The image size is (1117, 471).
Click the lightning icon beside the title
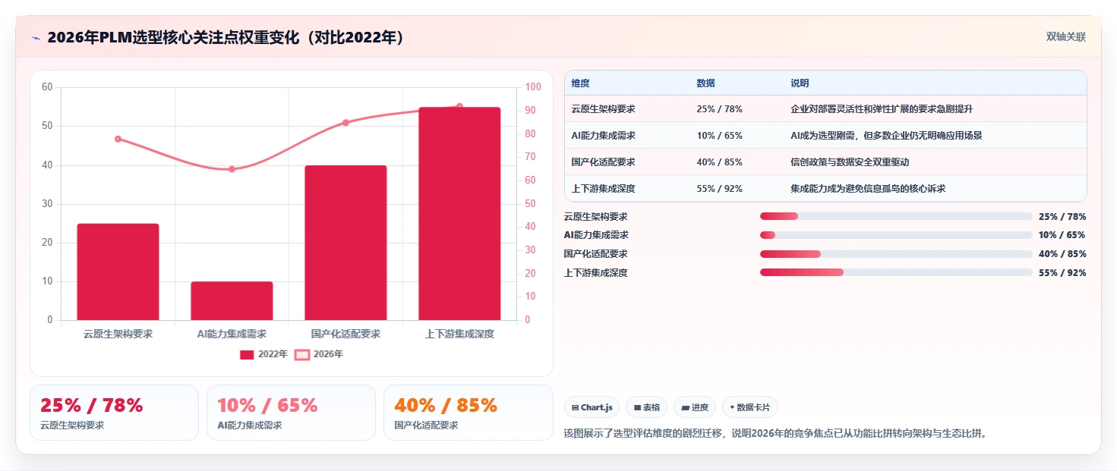[x=36, y=37]
